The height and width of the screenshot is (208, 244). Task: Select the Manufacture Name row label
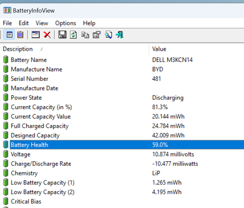pyautogui.click(x=37, y=69)
